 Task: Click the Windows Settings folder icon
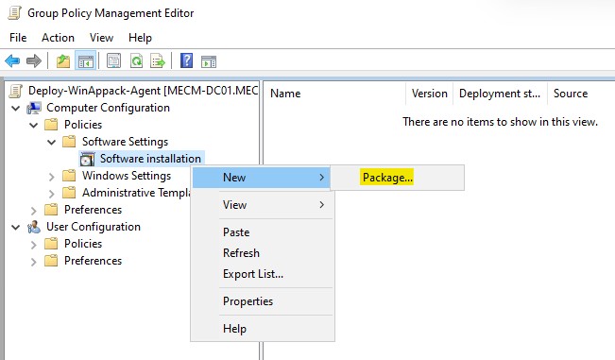(x=69, y=176)
